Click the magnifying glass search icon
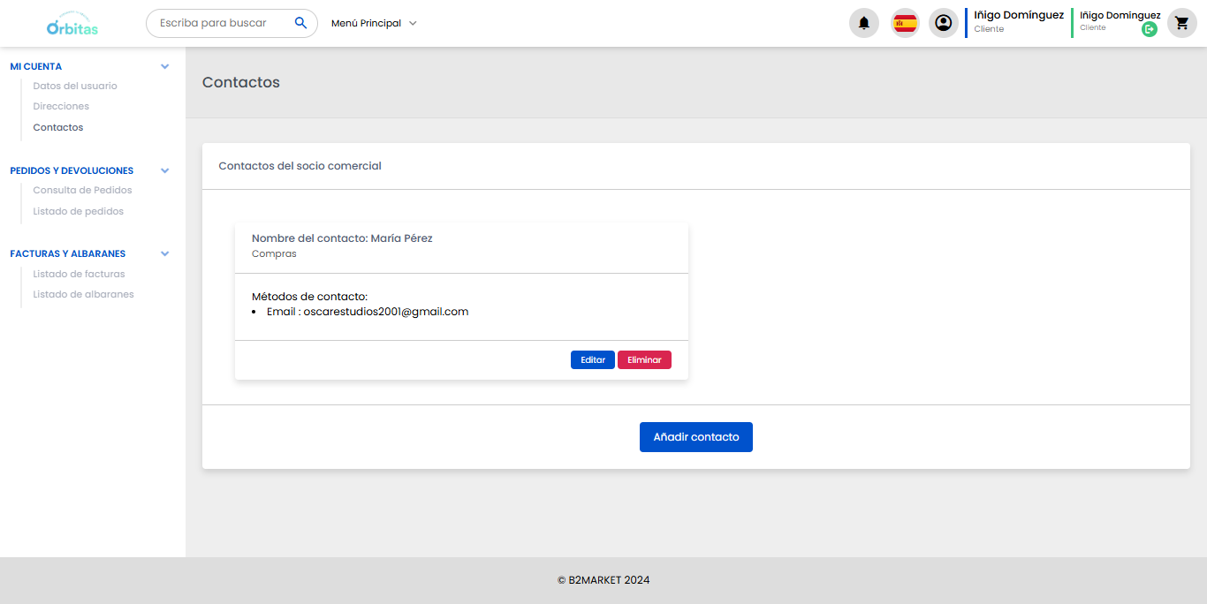The width and height of the screenshot is (1207, 604). (300, 23)
